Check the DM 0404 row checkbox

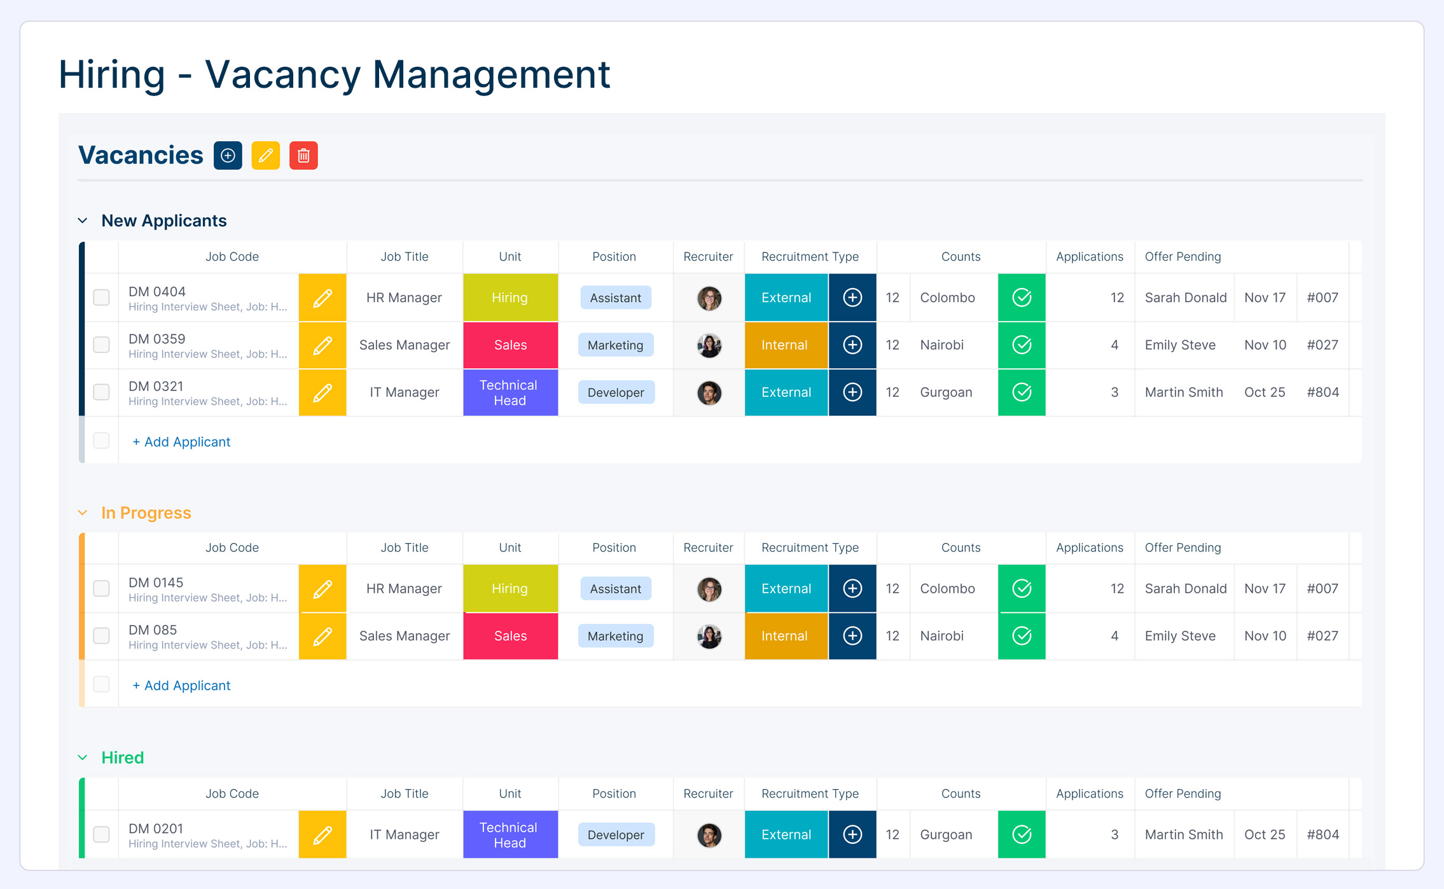(102, 298)
